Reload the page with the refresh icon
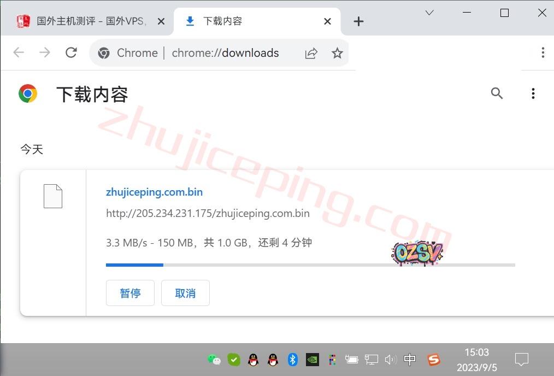 (71, 52)
